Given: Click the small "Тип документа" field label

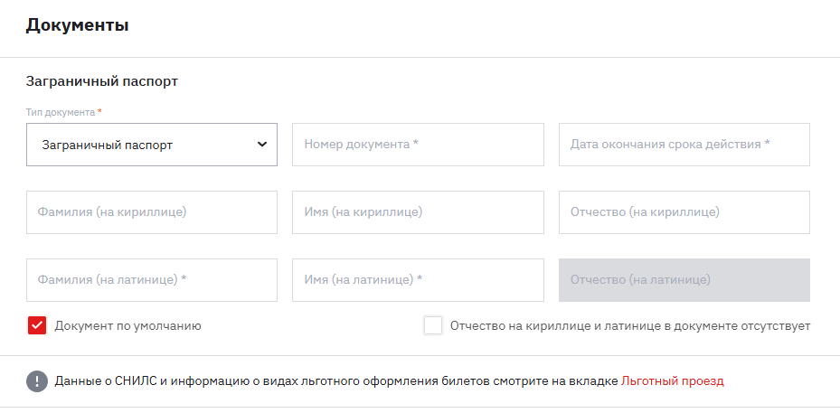Looking at the screenshot, I should coord(61,112).
